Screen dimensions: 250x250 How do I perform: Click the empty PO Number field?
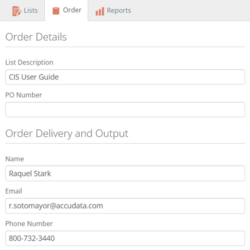[x=125, y=109]
